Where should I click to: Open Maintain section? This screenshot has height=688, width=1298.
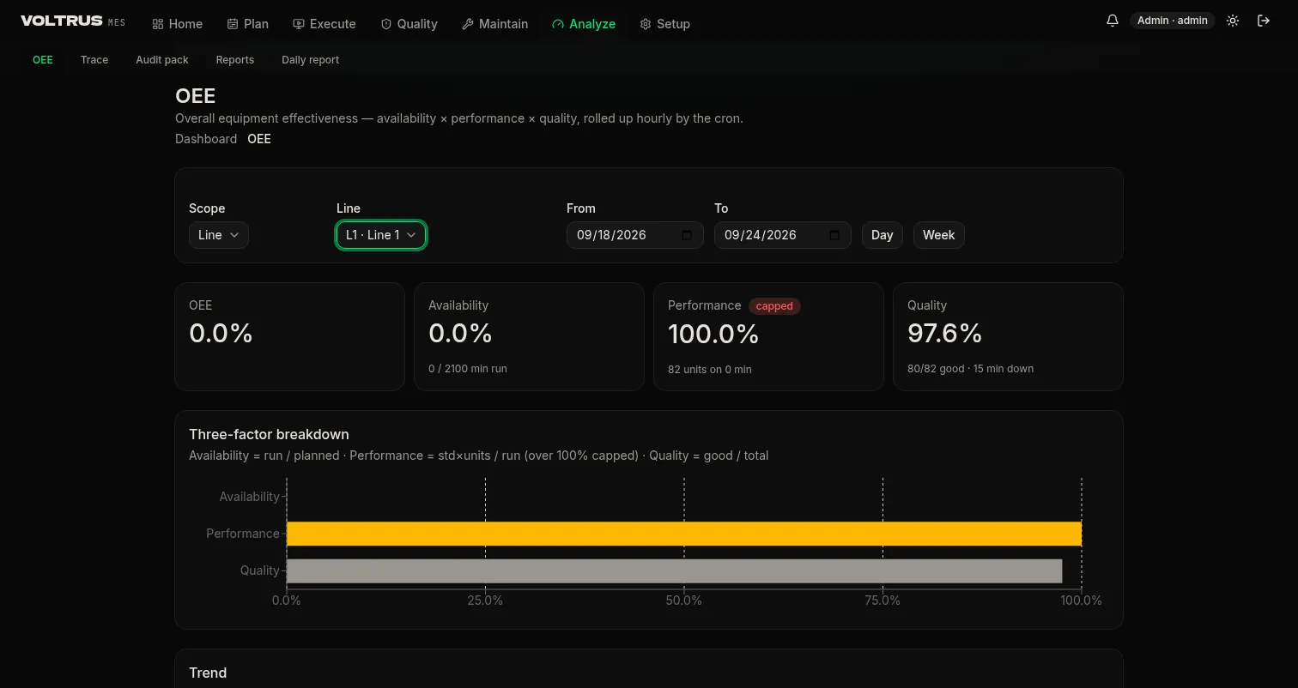point(495,24)
